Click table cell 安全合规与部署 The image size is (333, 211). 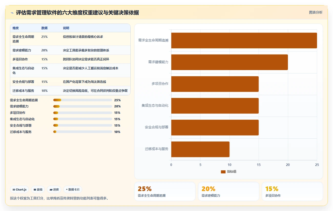click(x=23, y=82)
